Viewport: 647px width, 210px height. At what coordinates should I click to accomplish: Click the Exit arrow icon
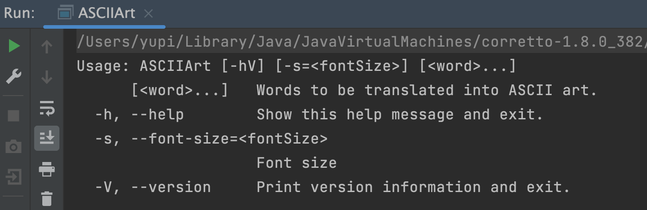coord(13,177)
